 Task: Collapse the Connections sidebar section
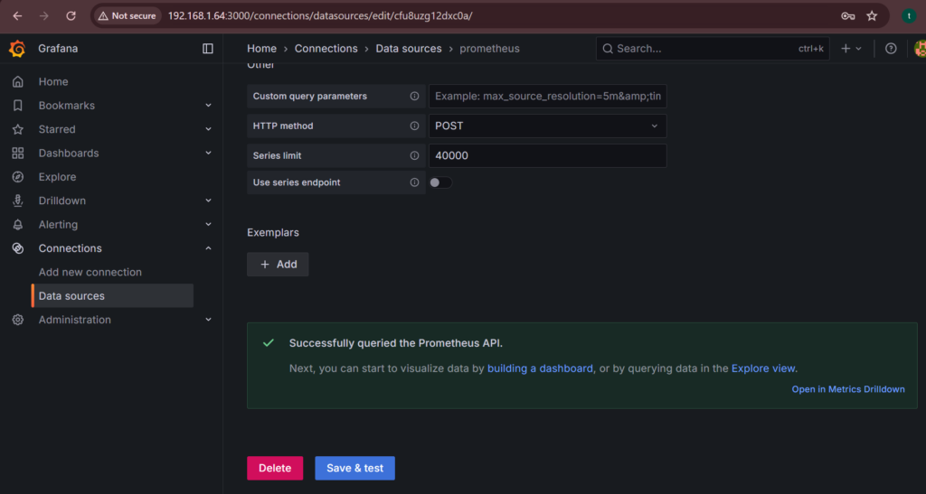[x=208, y=248]
